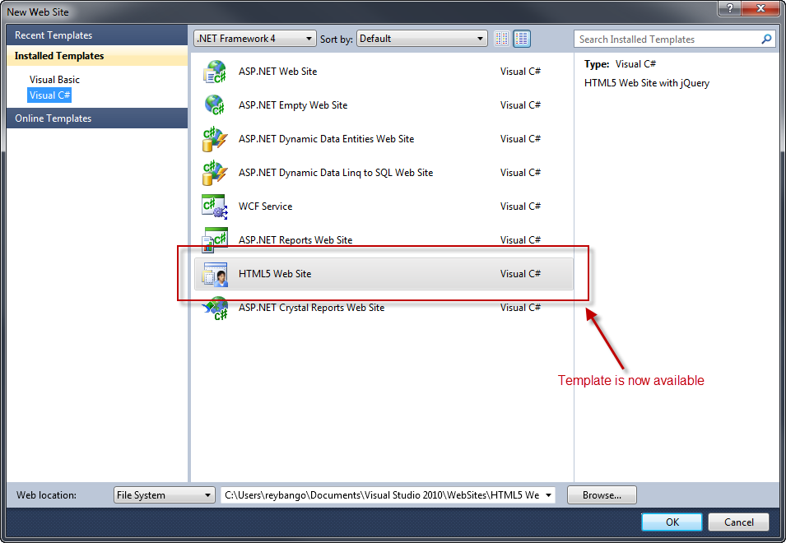
Task: Select the ASP.NET Reports Web Site name
Action: coord(295,240)
